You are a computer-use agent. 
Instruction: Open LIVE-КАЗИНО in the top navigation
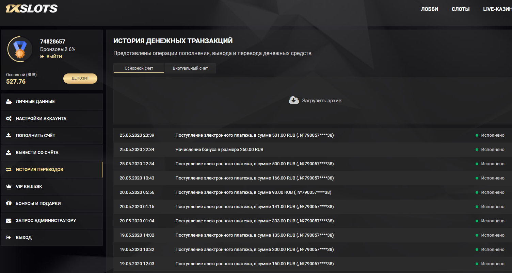[497, 9]
